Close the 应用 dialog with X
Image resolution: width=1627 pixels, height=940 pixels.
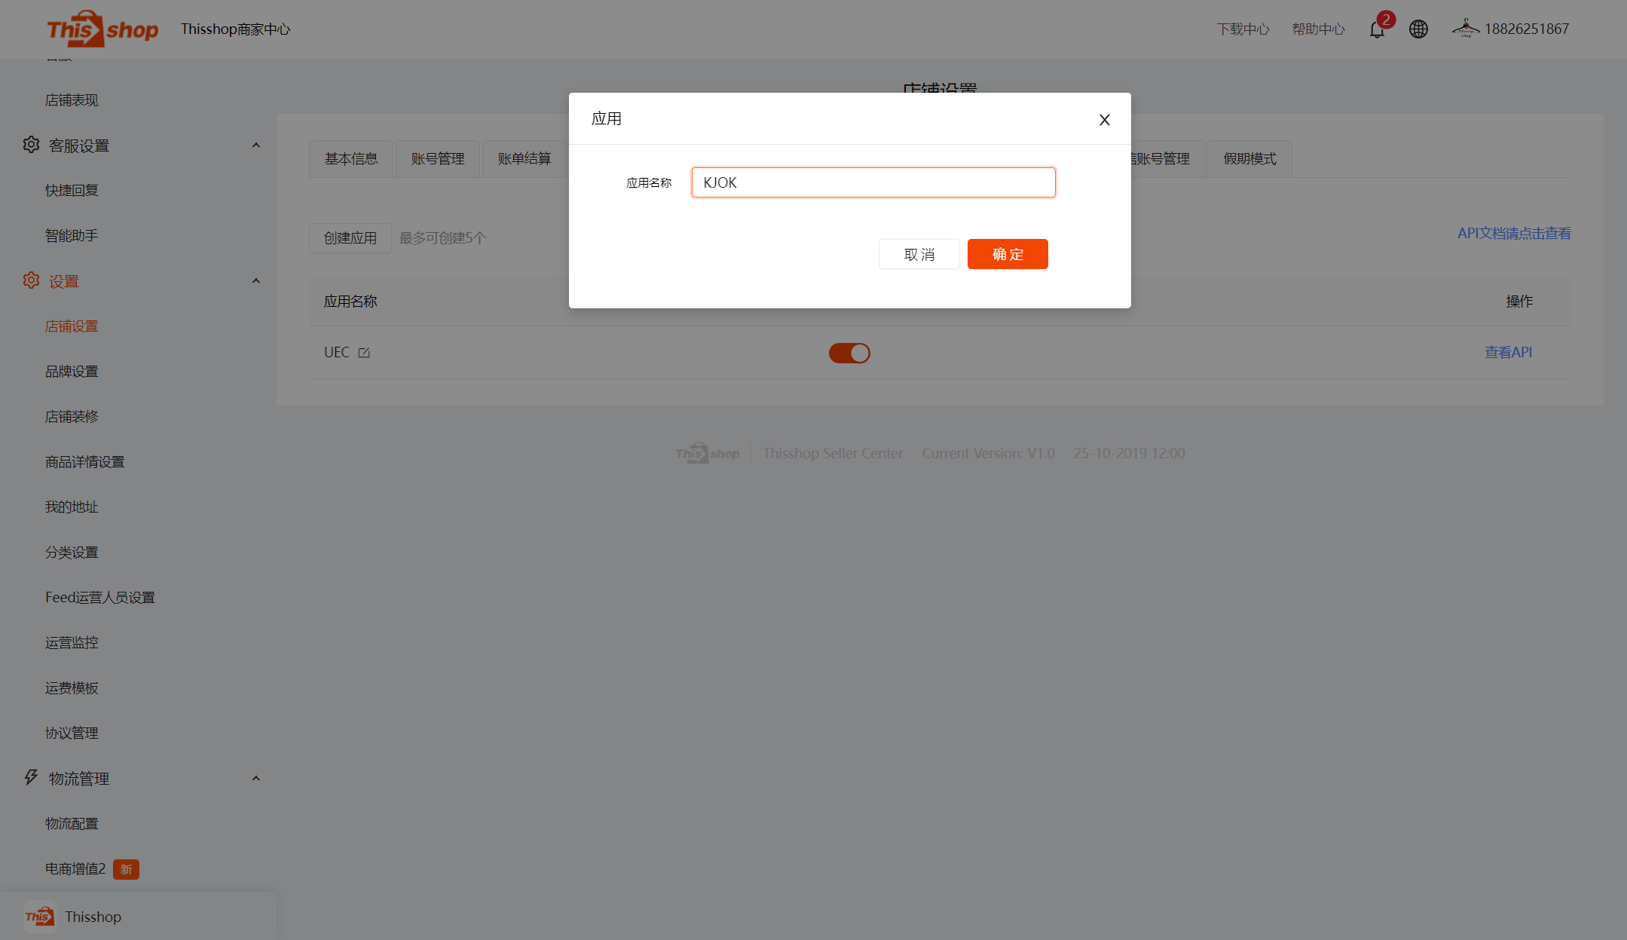point(1105,120)
